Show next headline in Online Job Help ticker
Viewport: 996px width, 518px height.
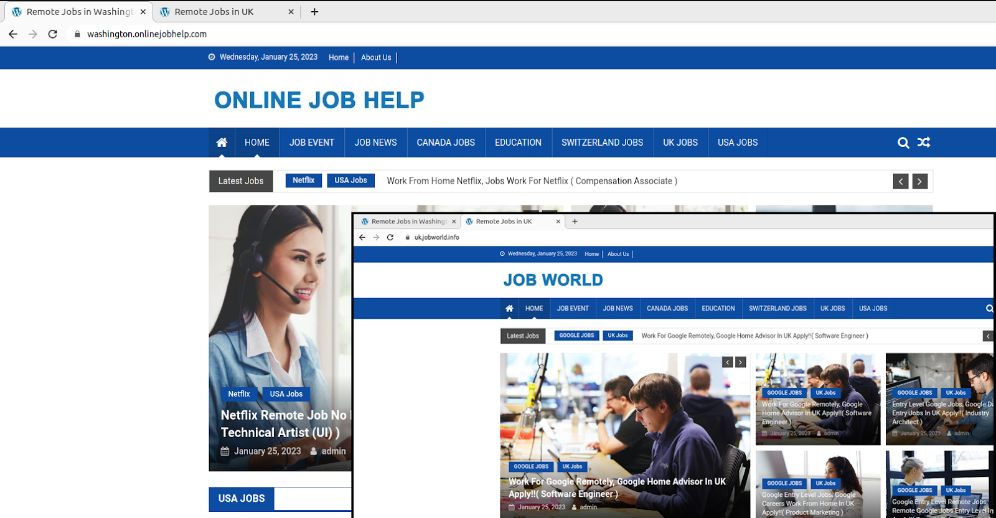click(x=920, y=181)
